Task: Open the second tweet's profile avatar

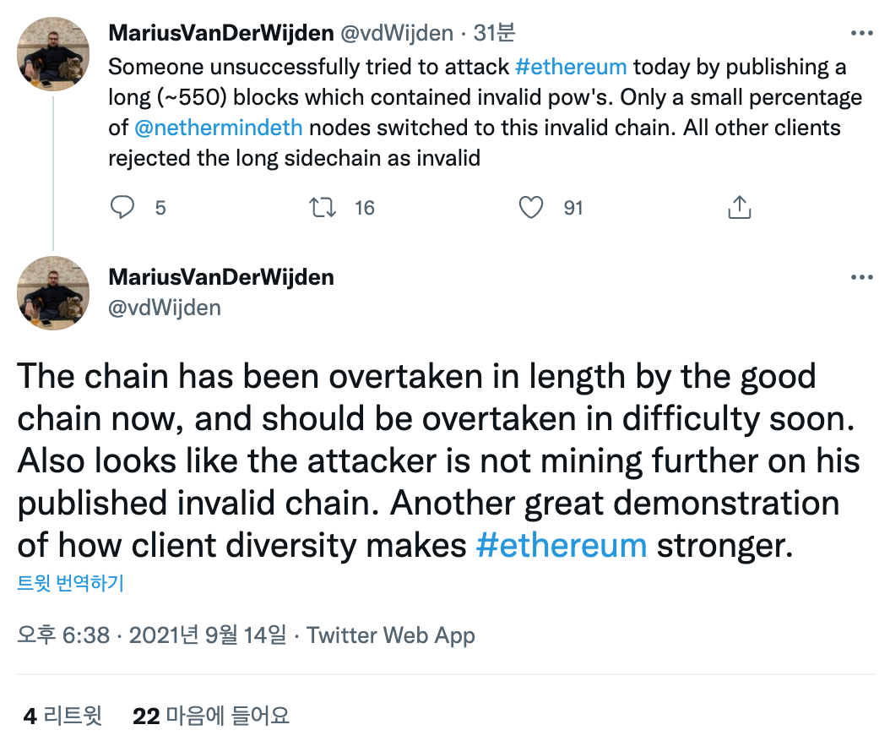Action: coord(53,292)
